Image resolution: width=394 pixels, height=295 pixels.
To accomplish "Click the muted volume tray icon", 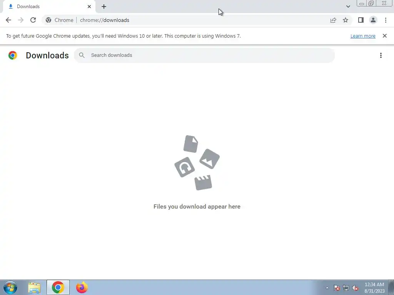I will pyautogui.click(x=355, y=288).
